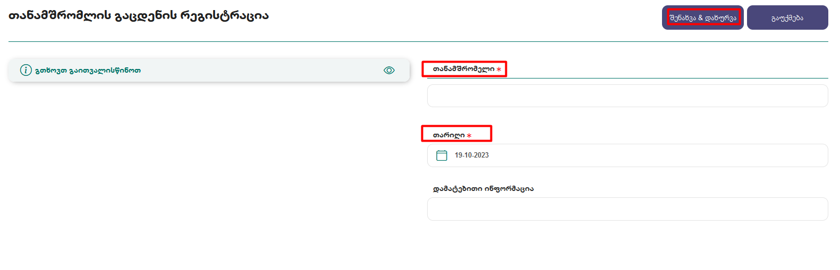This screenshot has width=840, height=270.
Task: Click the date field showing 19-10-2023
Action: pyautogui.click(x=627, y=155)
